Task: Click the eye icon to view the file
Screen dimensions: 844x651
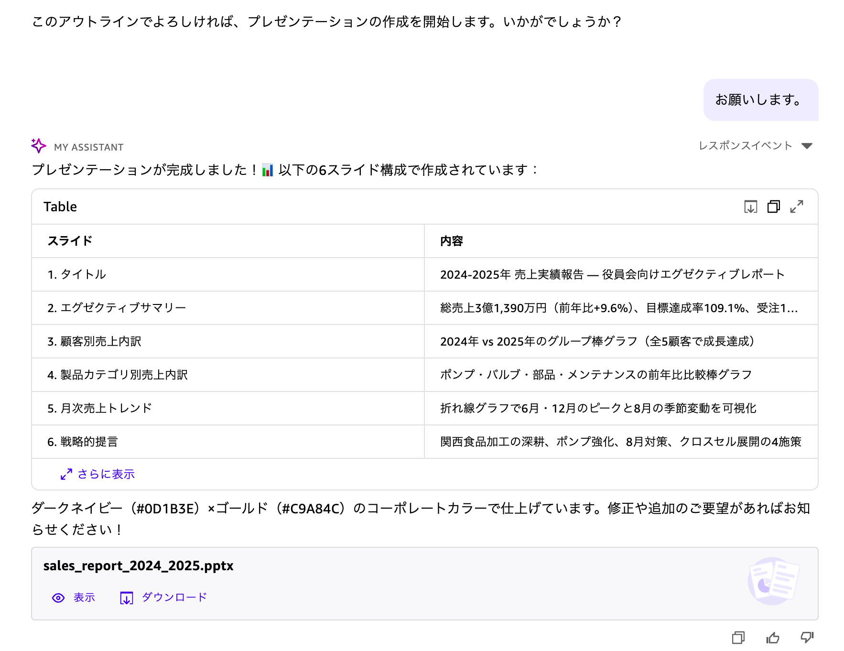Action: tap(58, 598)
